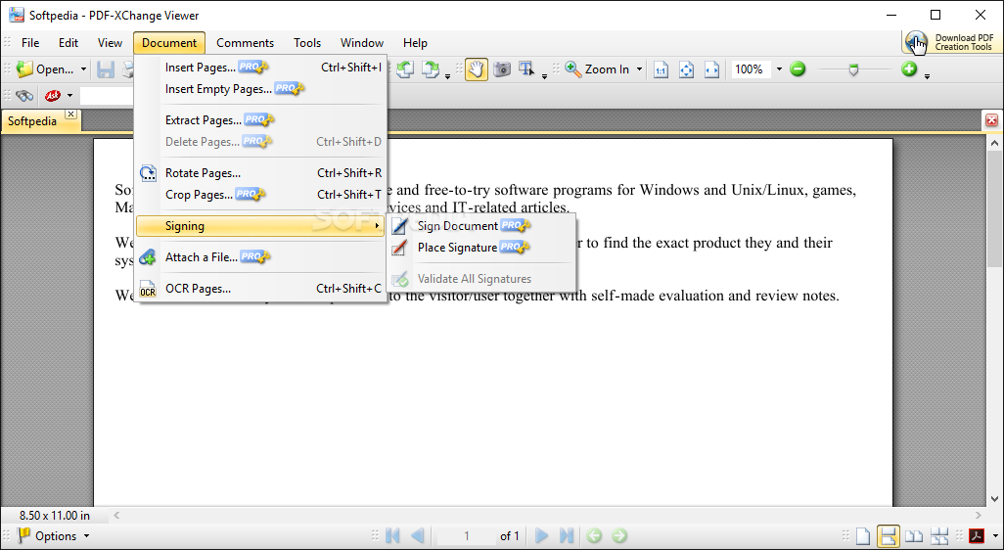Open the Comments menu
Screen dimensions: 1004x550
click(x=245, y=43)
